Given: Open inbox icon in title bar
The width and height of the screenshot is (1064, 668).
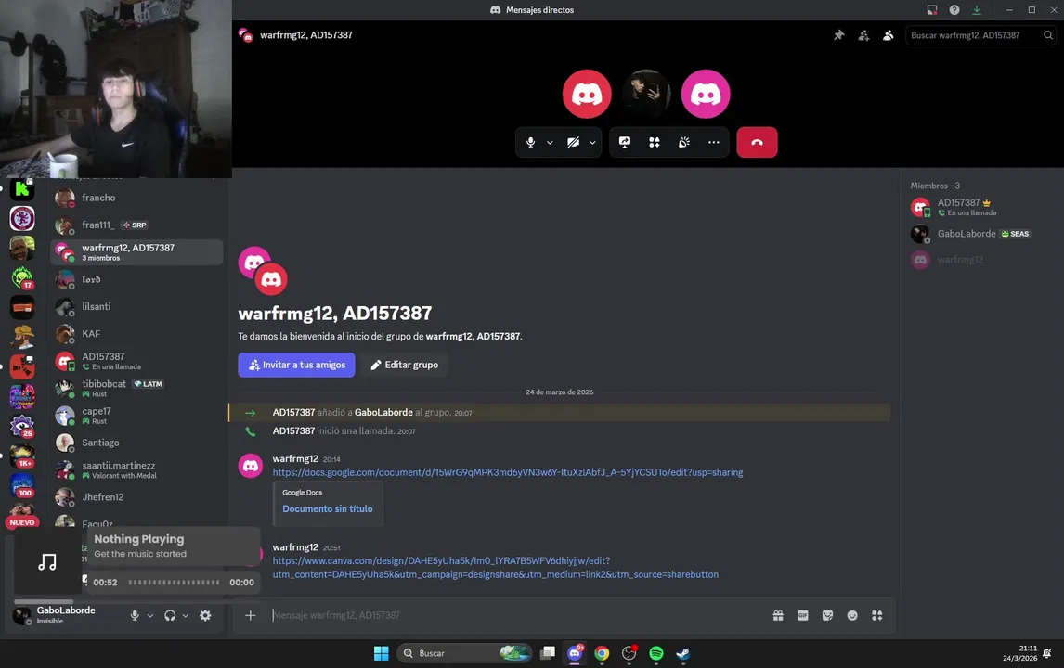Looking at the screenshot, I should click(931, 10).
